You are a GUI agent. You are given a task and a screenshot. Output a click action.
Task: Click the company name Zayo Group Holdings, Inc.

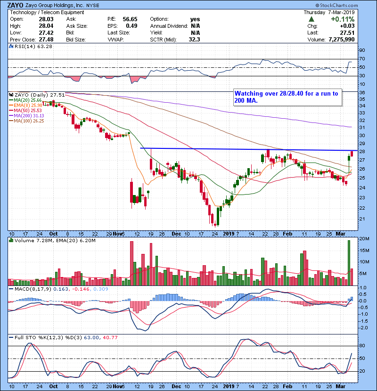pos(55,5)
